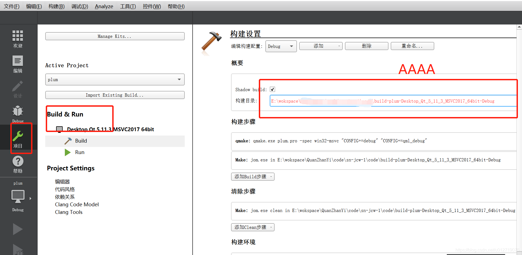Open Clang Tools settings

[x=69, y=212]
